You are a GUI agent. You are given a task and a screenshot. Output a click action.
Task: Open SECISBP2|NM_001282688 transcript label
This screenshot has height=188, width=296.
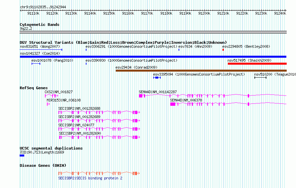[79, 108]
